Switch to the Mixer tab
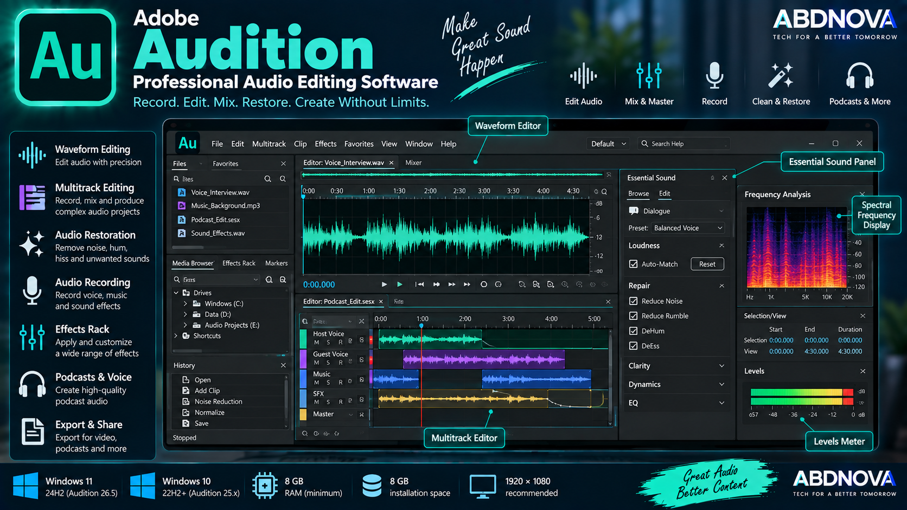The width and height of the screenshot is (907, 510). (x=413, y=163)
